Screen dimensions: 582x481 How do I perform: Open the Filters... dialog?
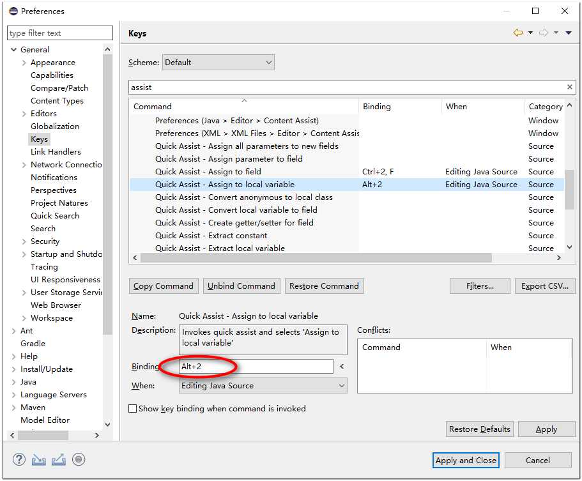pyautogui.click(x=480, y=286)
